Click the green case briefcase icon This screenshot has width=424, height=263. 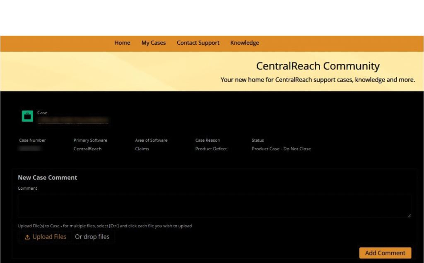(27, 116)
